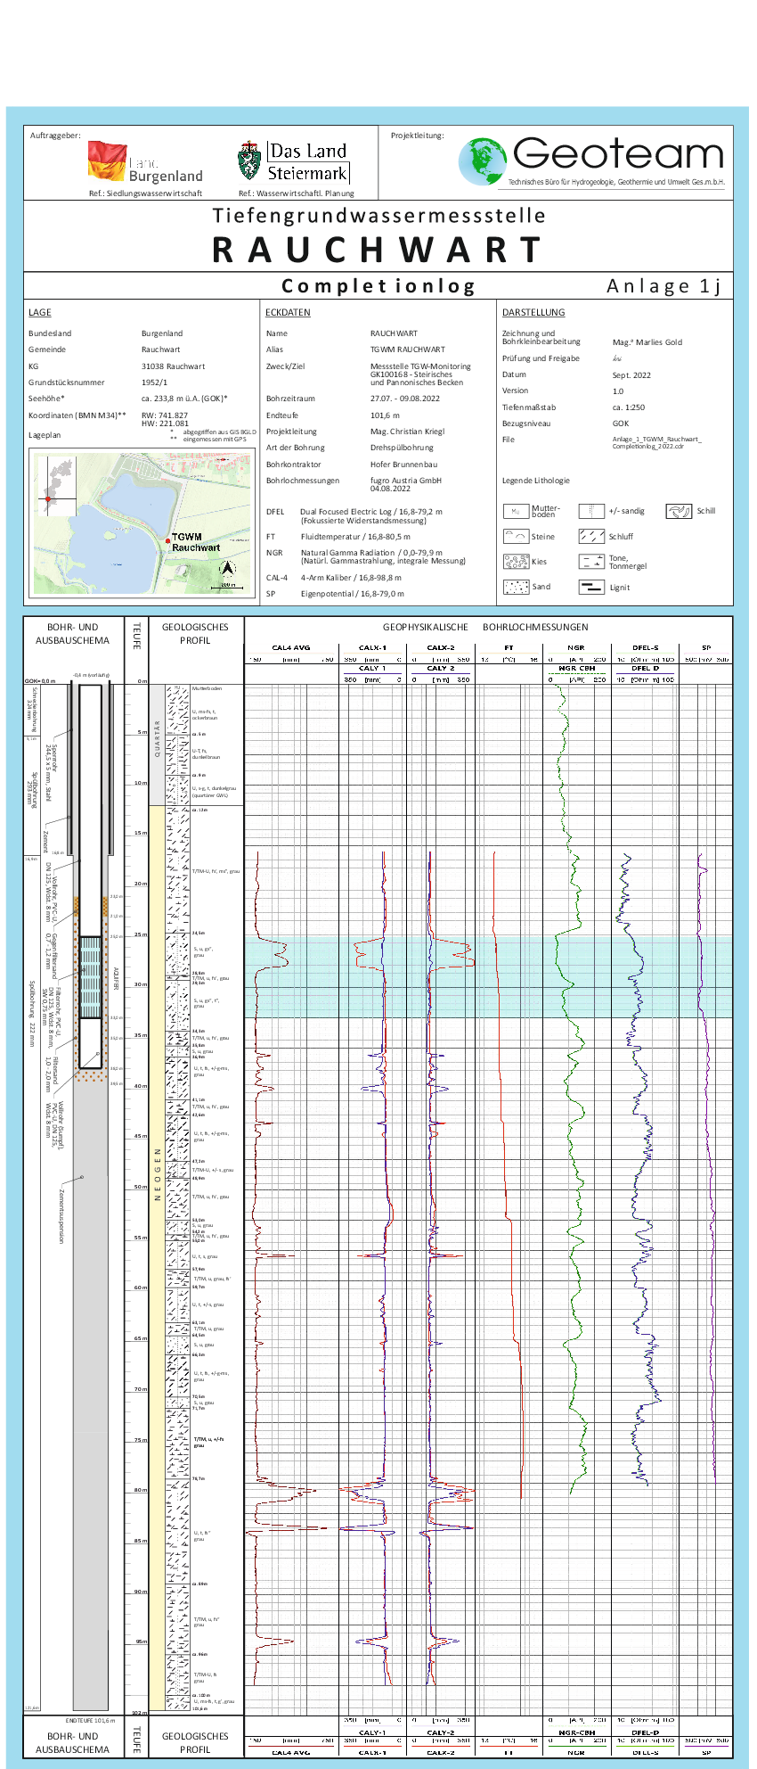757x1769 pixels.
Task: Click the coordinate 'RW: 741.827'
Action: click(x=165, y=416)
